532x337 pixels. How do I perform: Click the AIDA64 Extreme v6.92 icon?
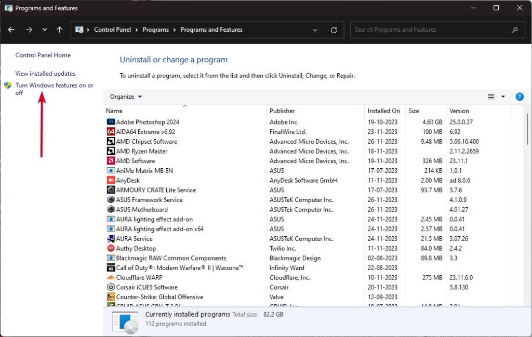tap(111, 131)
